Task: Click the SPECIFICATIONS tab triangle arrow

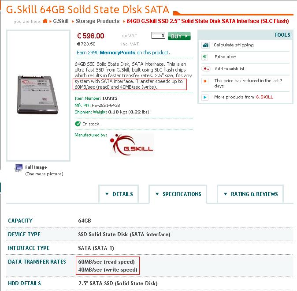Action: point(157,194)
